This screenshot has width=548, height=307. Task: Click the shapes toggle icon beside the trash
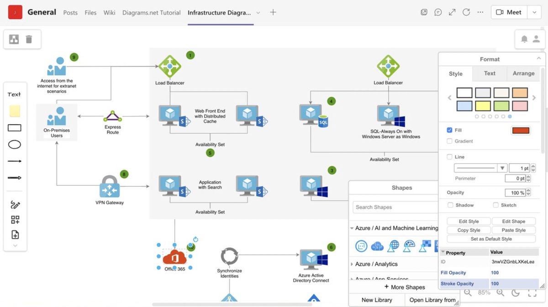[x=14, y=39]
